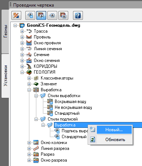Image resolution: width=142 pixels, height=166 pixels.
Task: Select the Подпись выра label style item
Action: pos(75,131)
